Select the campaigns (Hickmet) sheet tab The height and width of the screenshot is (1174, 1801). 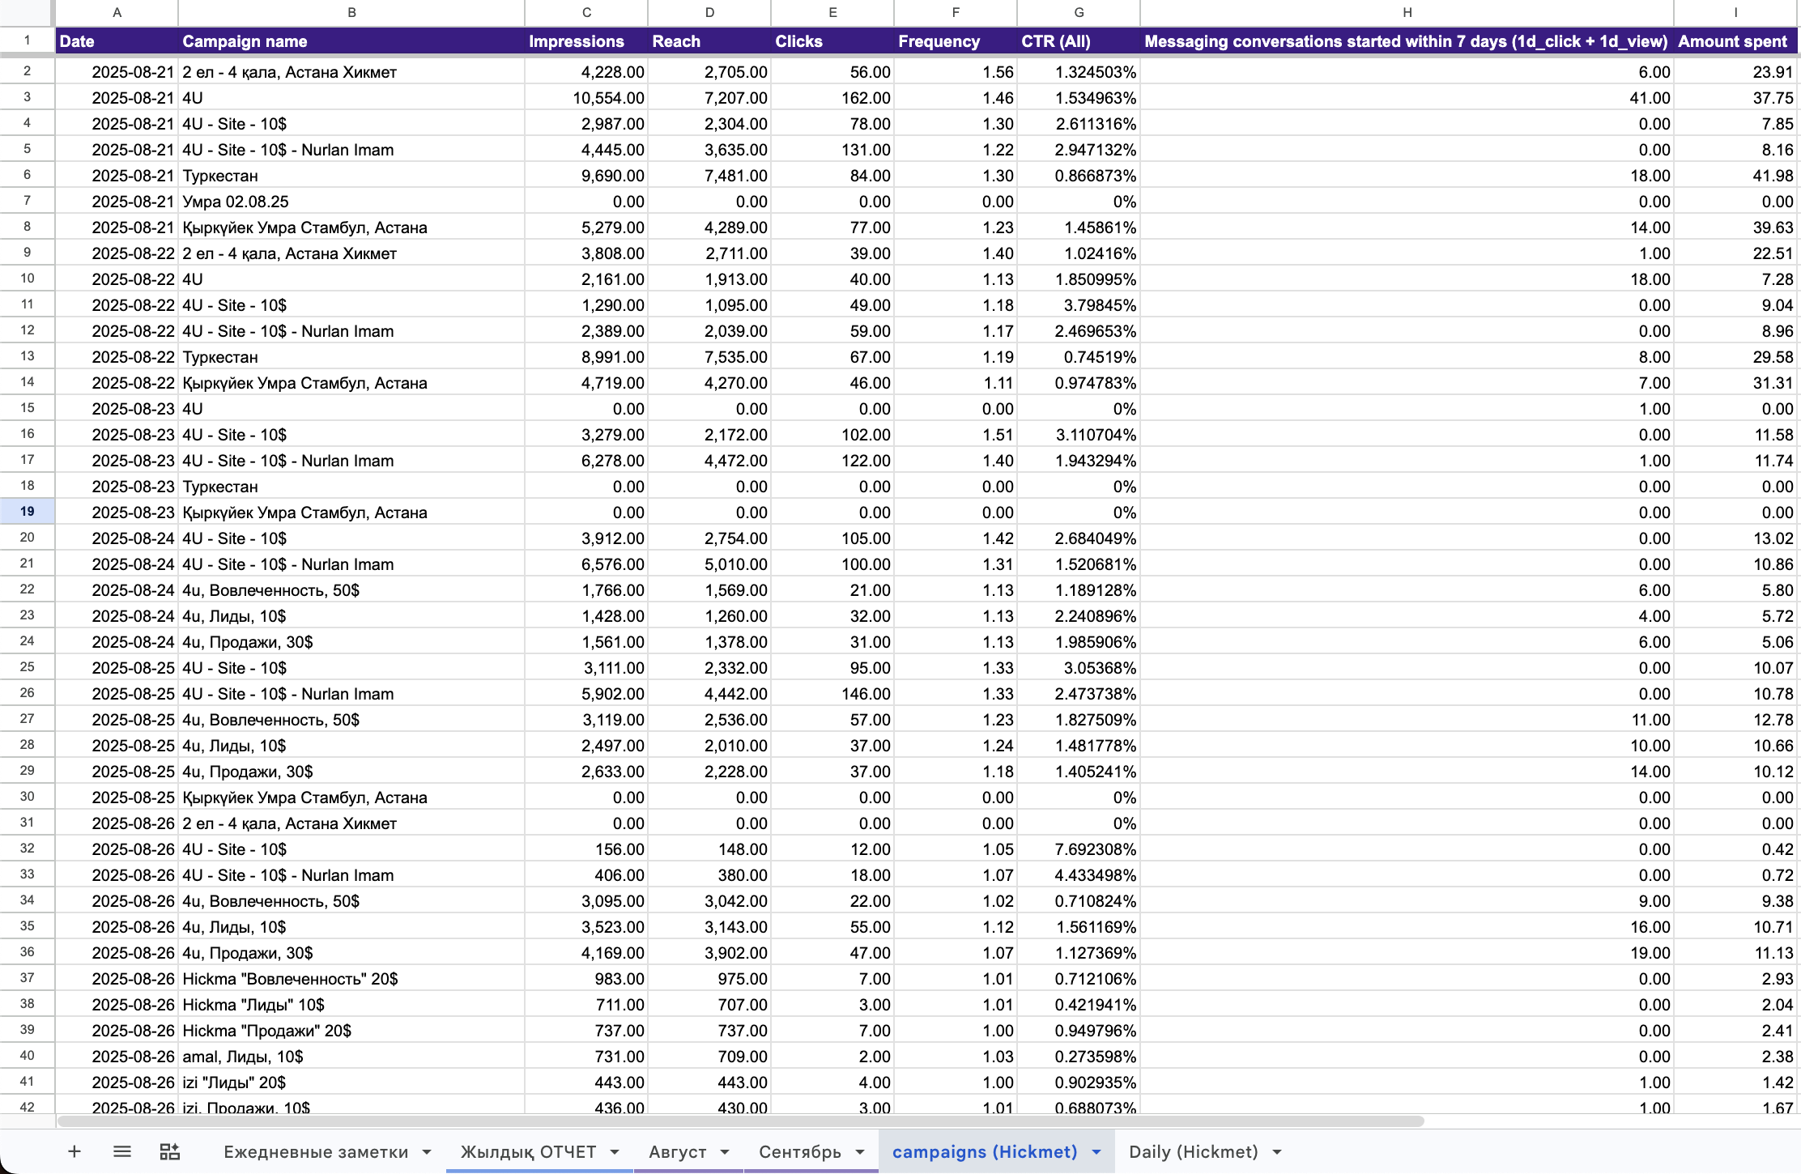pos(985,1152)
